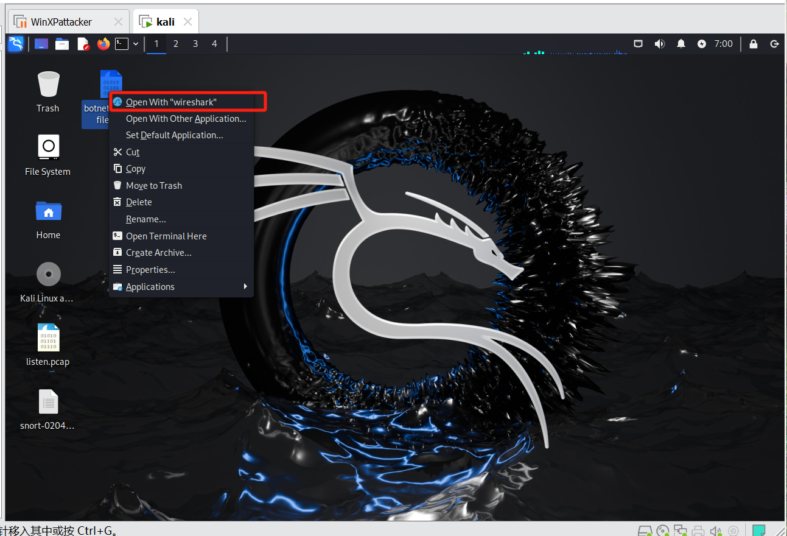Click the sound card status icon
Viewport: 787px width, 536px height.
tap(716, 531)
